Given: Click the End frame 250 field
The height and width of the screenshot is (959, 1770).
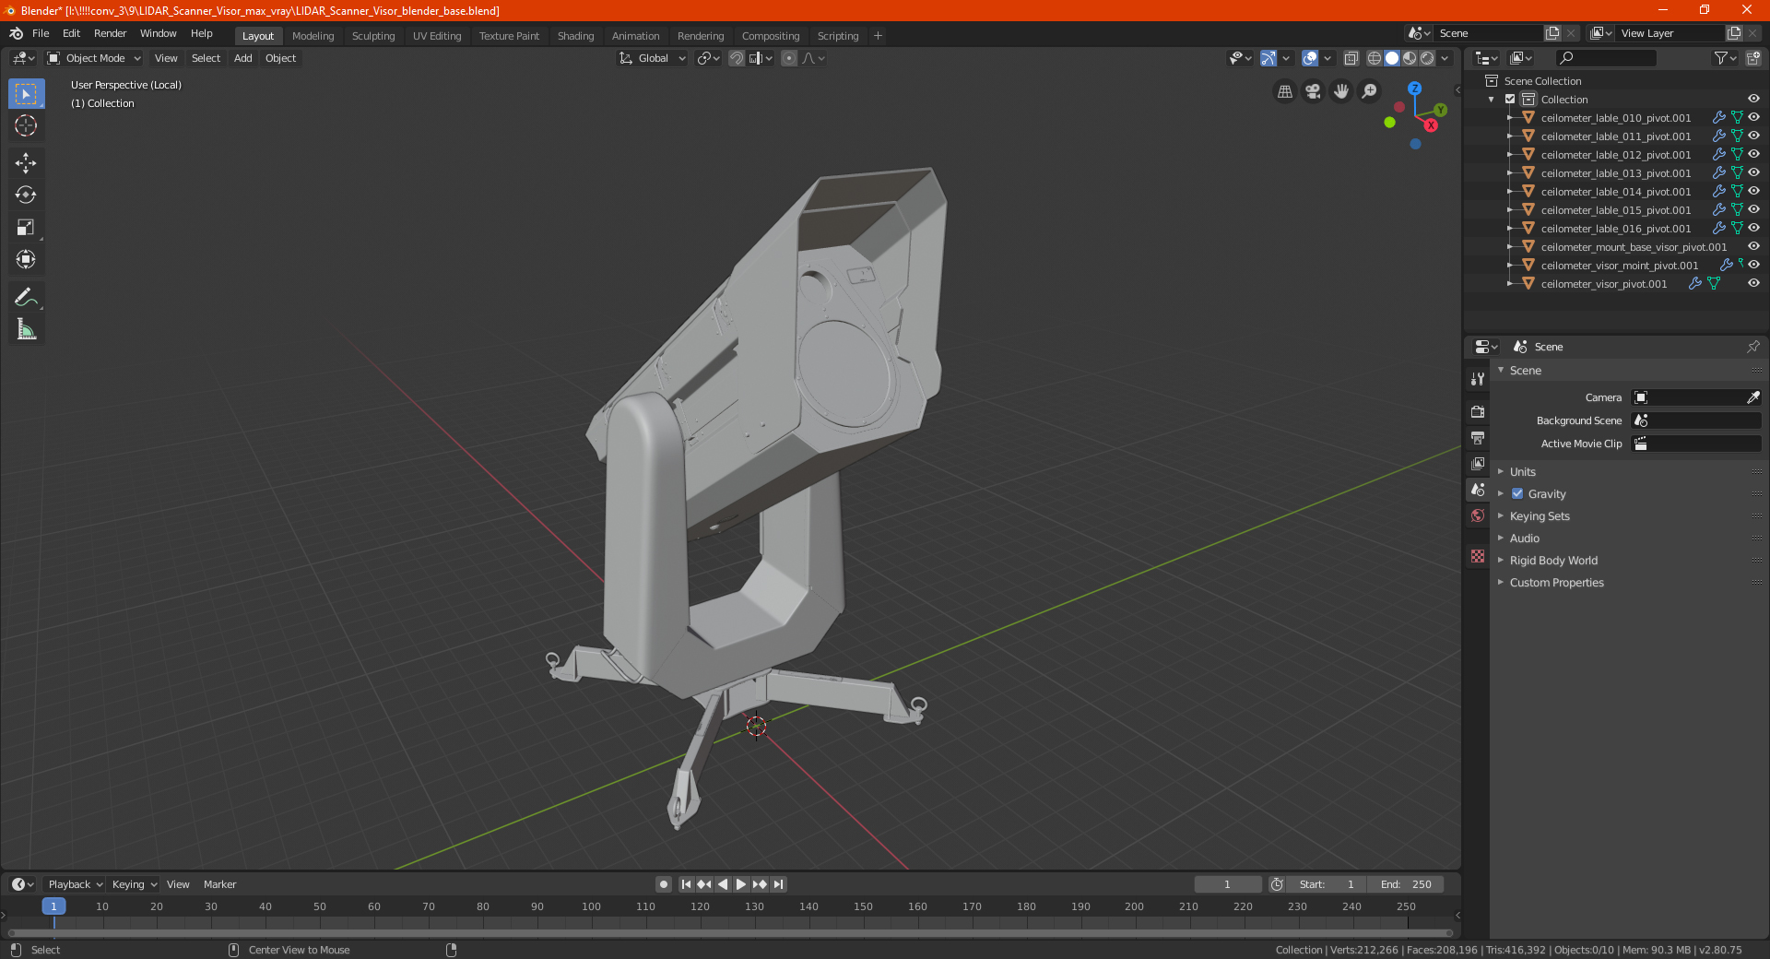Looking at the screenshot, I should coord(1406,884).
